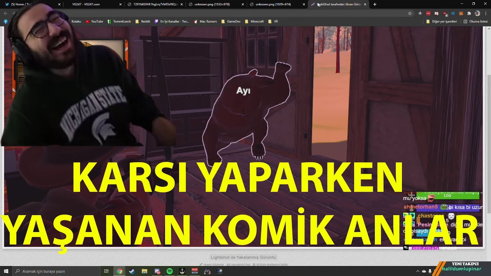Click the bilieallesh chat username
The width and height of the screenshot is (491, 276).
tap(425, 248)
